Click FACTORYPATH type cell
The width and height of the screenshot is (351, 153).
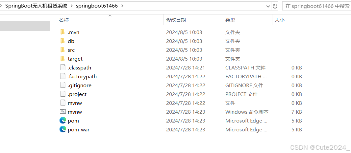tap(246, 77)
